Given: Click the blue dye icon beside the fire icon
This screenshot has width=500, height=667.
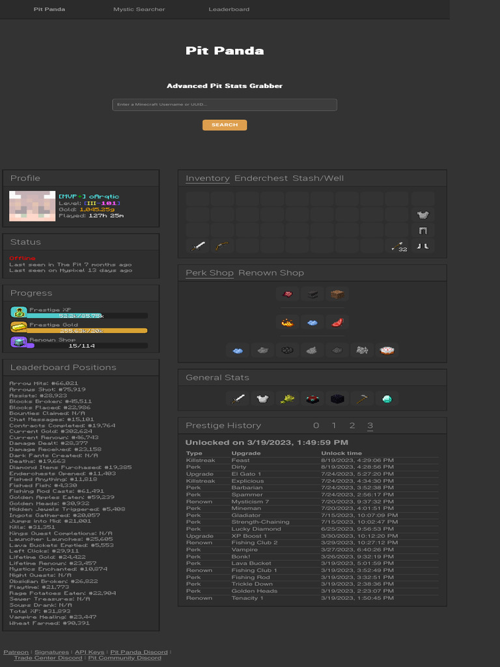Looking at the screenshot, I should point(312,322).
